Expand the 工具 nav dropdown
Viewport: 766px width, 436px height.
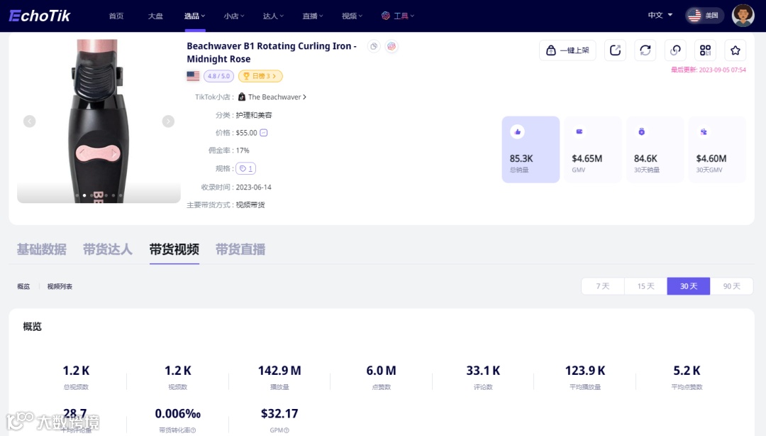pyautogui.click(x=398, y=16)
